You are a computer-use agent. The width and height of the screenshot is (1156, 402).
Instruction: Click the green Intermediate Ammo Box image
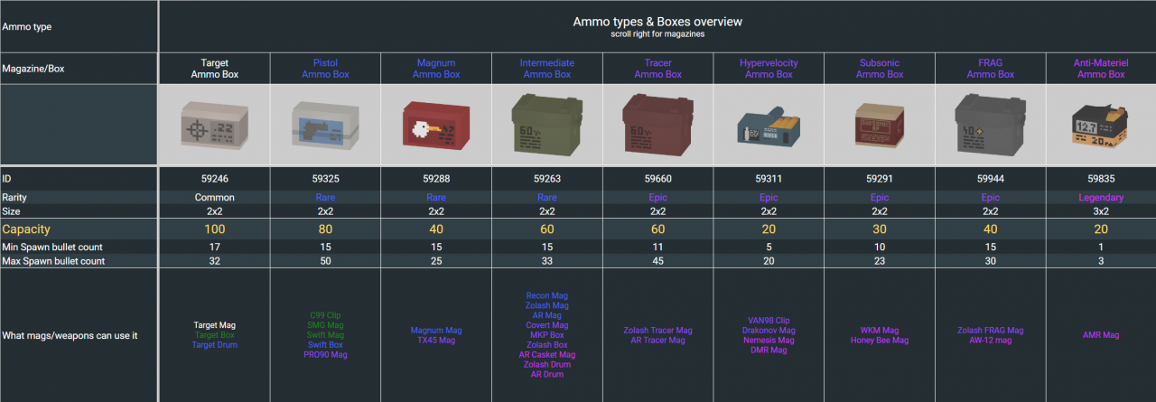pyautogui.click(x=548, y=125)
